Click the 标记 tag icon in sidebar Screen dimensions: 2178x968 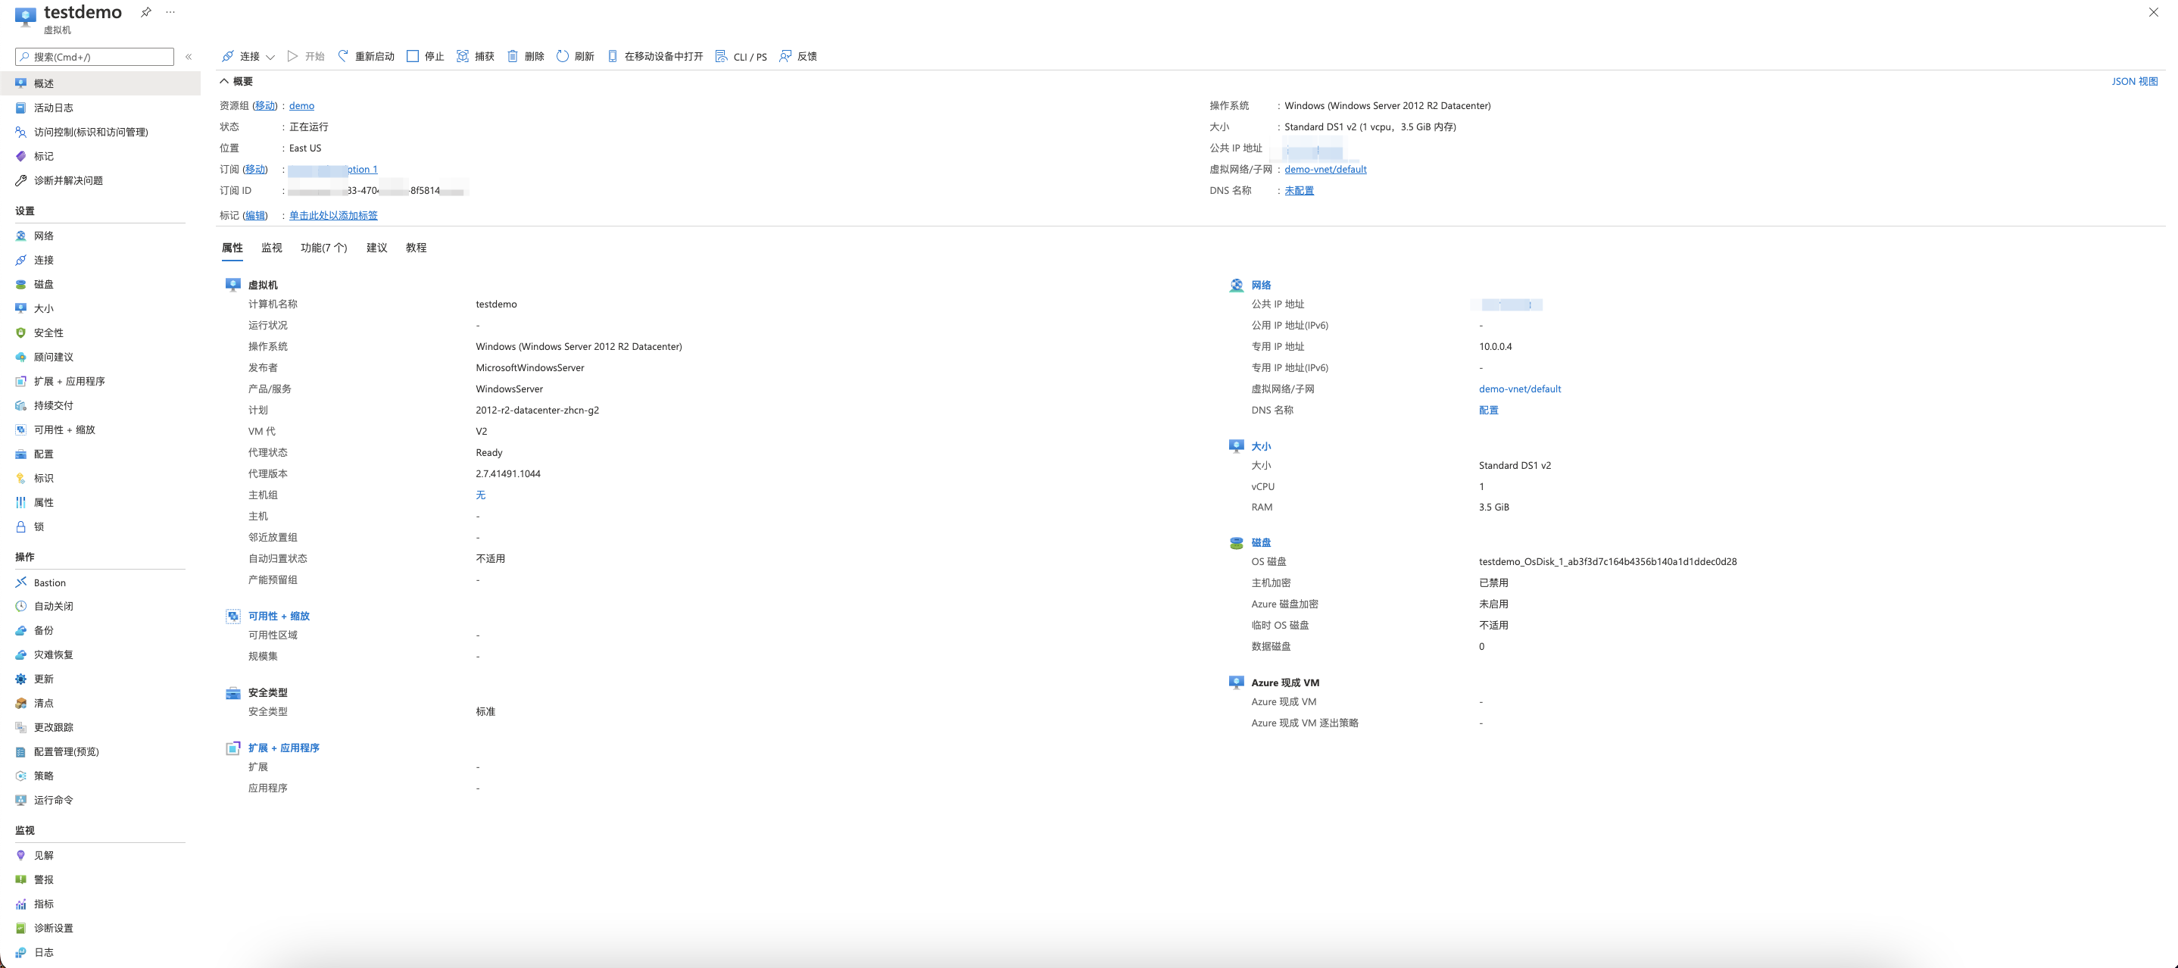[21, 156]
